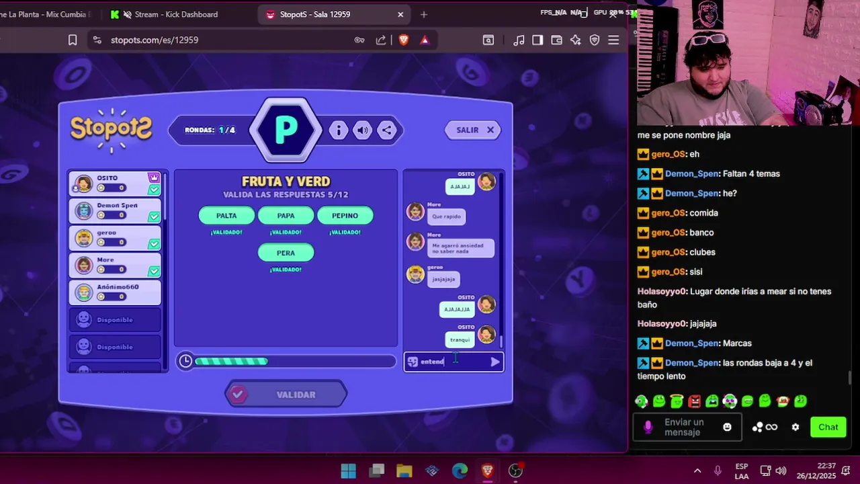Focus the 'Enviar un mensaje' field
Screen dimensions: 860x484
pyautogui.click(x=687, y=427)
